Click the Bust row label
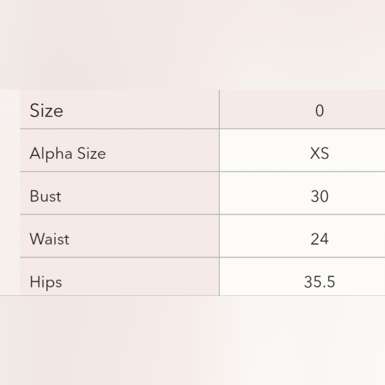 pyautogui.click(x=45, y=196)
